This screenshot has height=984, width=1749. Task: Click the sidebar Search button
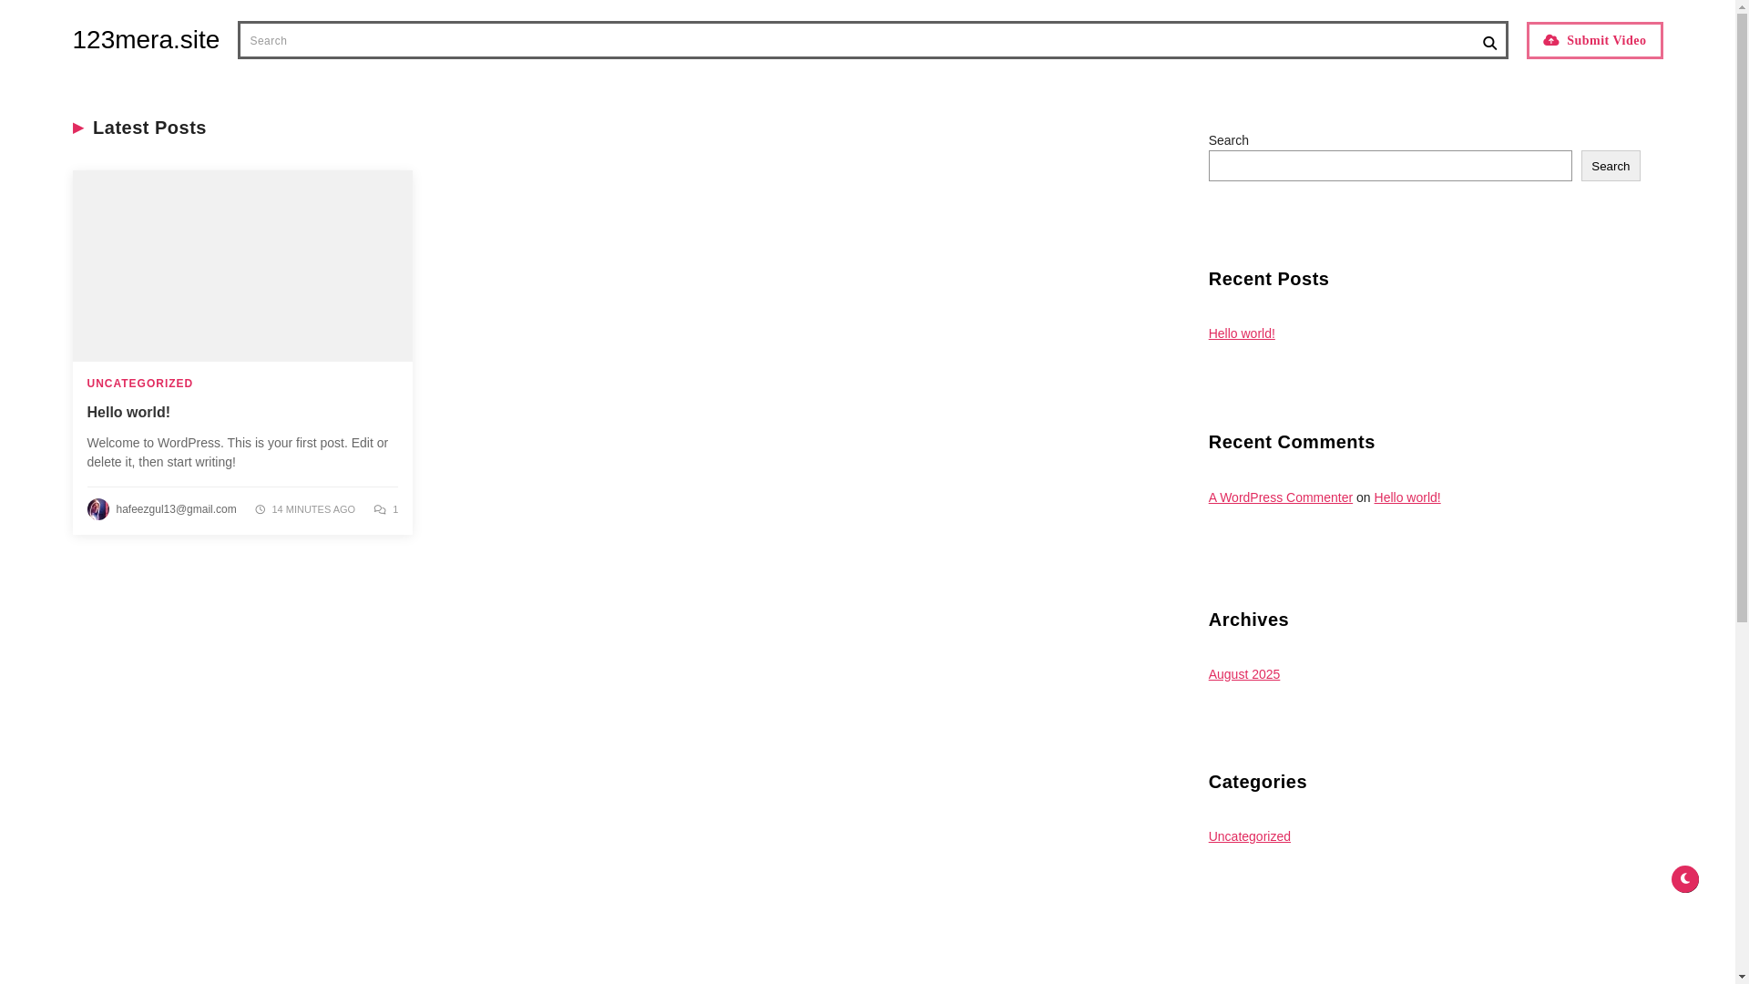(x=1611, y=166)
